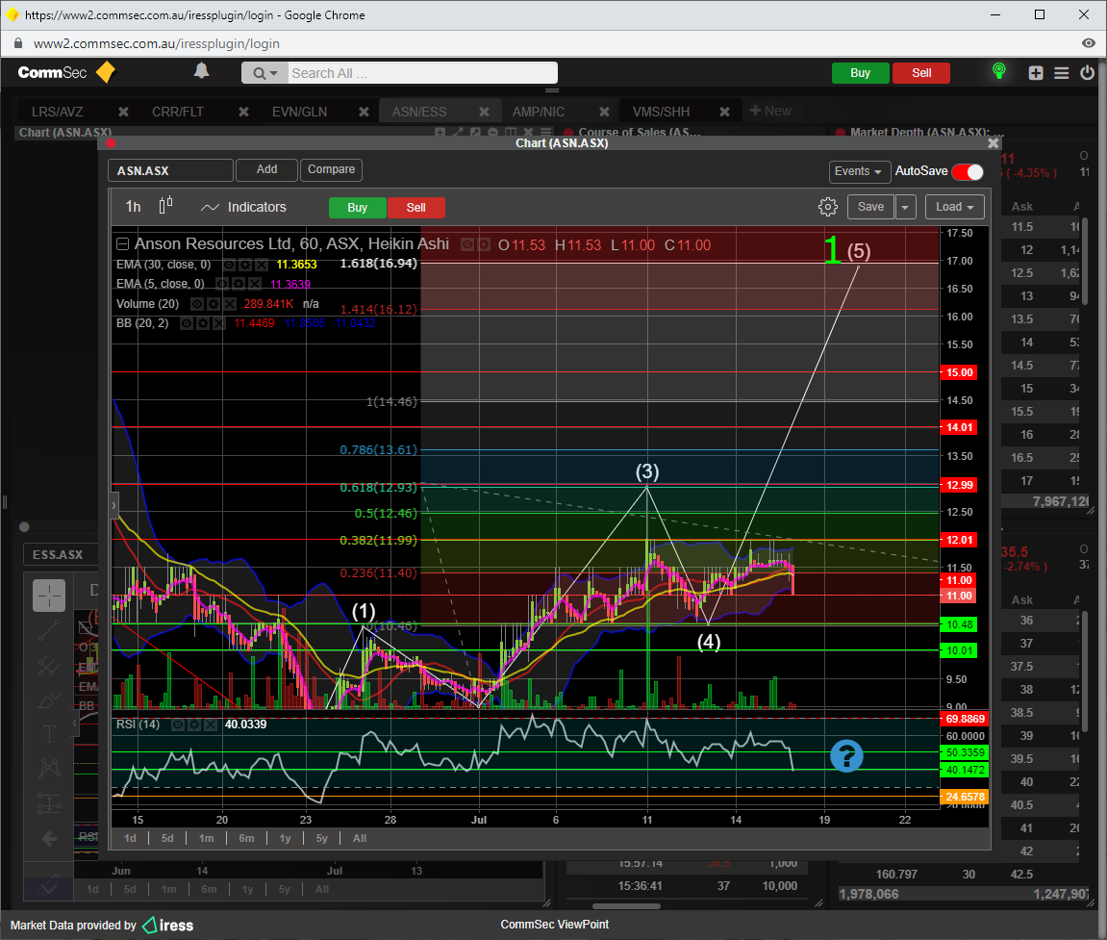The height and width of the screenshot is (940, 1107).
Task: Select the crosshair tool in ESS chart
Action: click(49, 596)
